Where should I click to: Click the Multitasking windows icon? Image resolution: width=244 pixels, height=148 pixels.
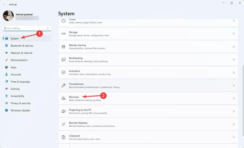(x=63, y=59)
